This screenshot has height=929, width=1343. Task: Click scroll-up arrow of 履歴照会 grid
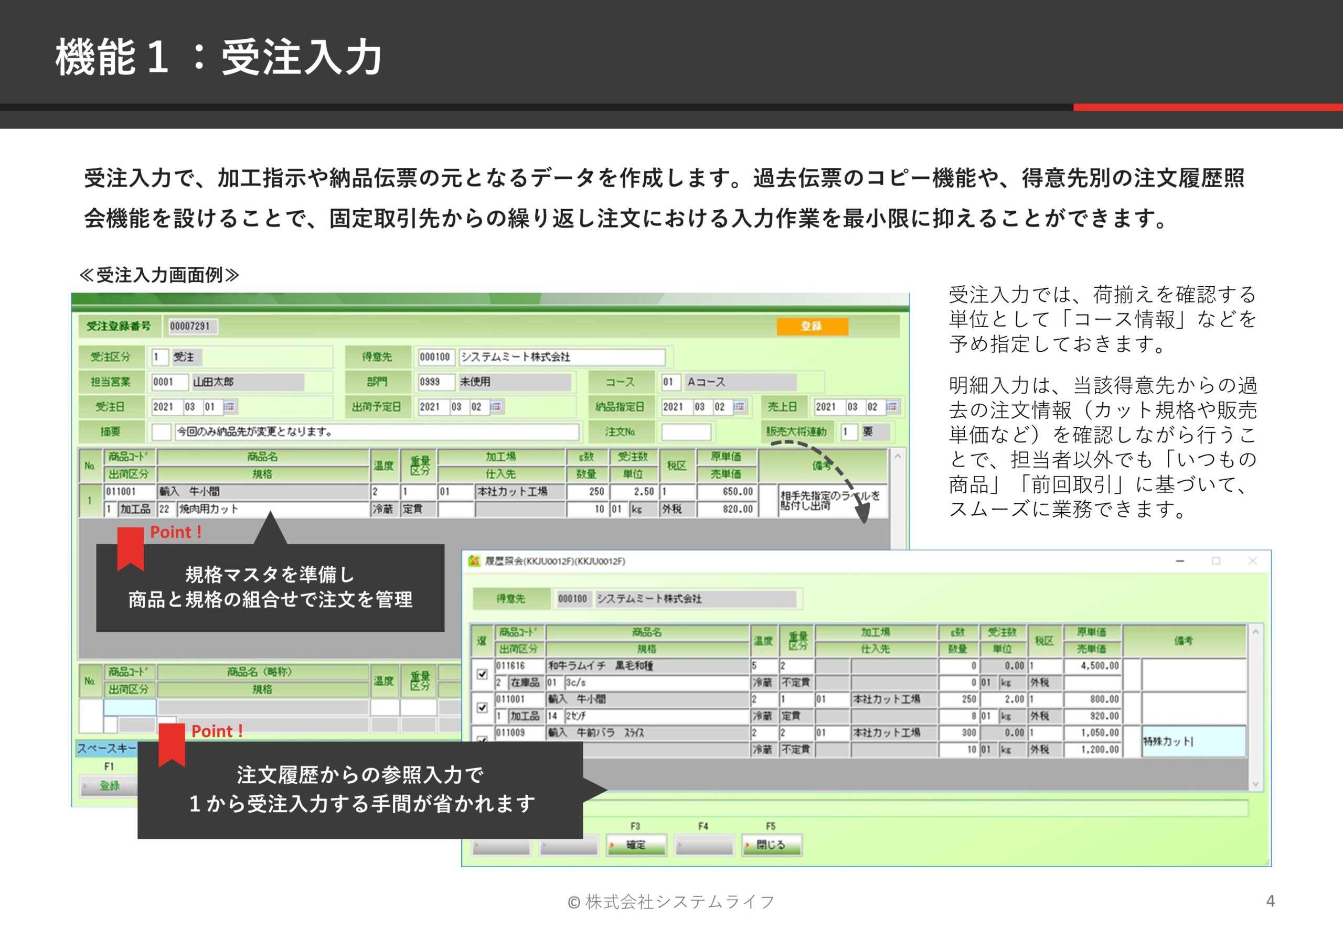tap(1255, 632)
